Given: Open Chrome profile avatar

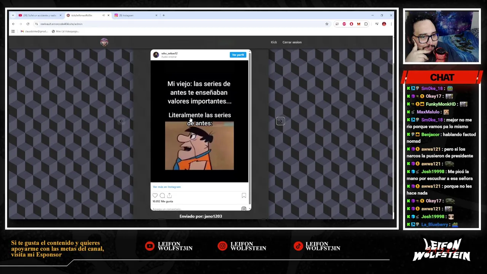Looking at the screenshot, I should [384, 24].
